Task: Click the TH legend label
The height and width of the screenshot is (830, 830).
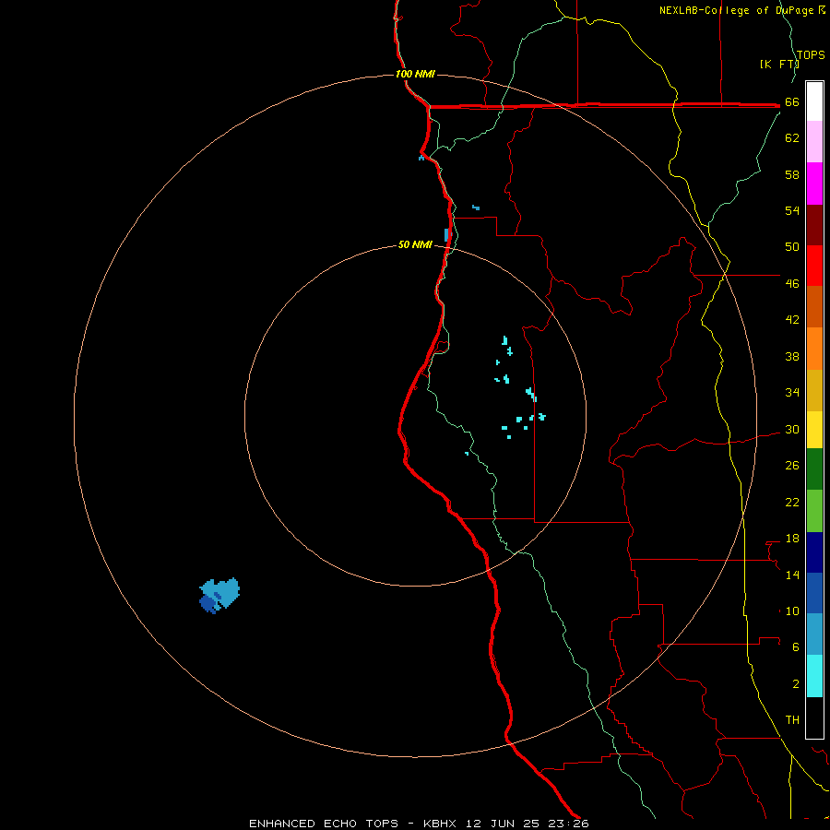Action: pyautogui.click(x=792, y=720)
